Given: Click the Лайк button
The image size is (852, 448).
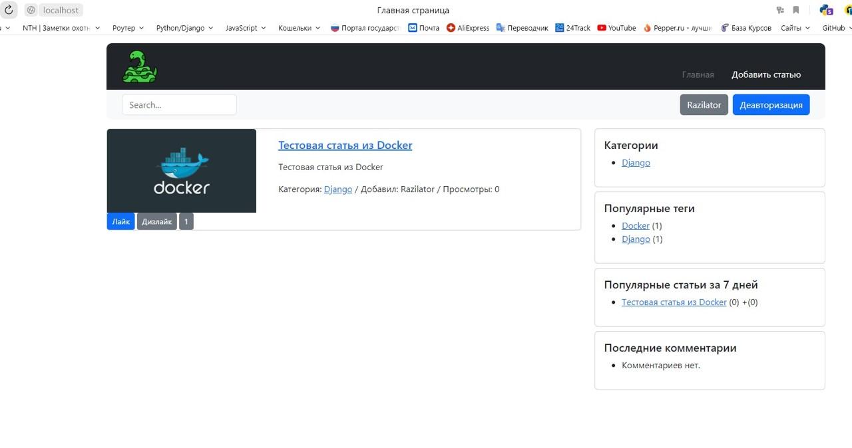Looking at the screenshot, I should pos(121,221).
